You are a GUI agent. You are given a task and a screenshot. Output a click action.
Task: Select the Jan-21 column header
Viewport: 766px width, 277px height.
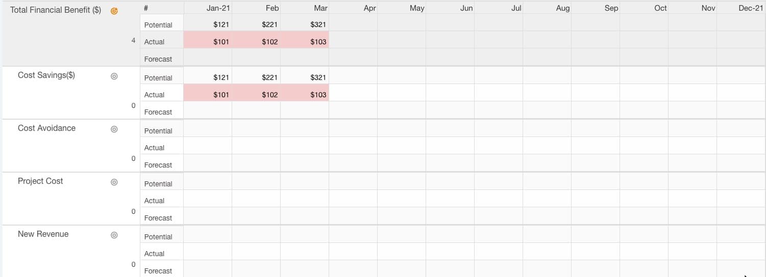pos(218,8)
